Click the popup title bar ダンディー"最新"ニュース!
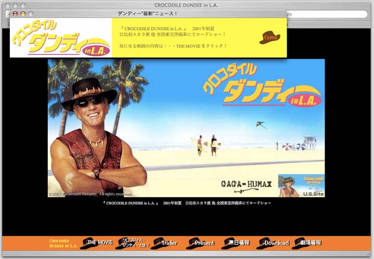The image size is (374, 259). point(148,13)
